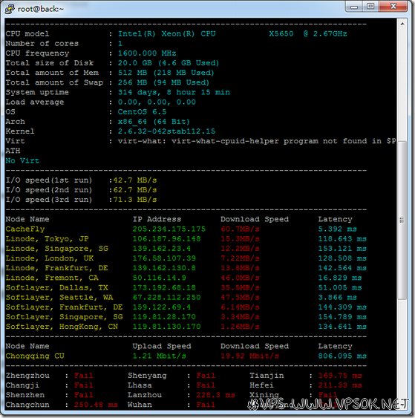This screenshot has width=415, height=418.
Task: Click the 806.095 ms latency value
Action: pos(342,356)
